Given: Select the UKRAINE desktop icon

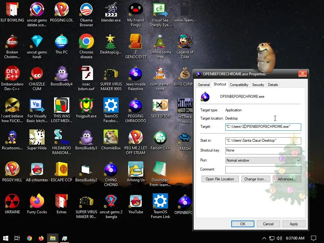Looking at the screenshot, I should point(12,204).
